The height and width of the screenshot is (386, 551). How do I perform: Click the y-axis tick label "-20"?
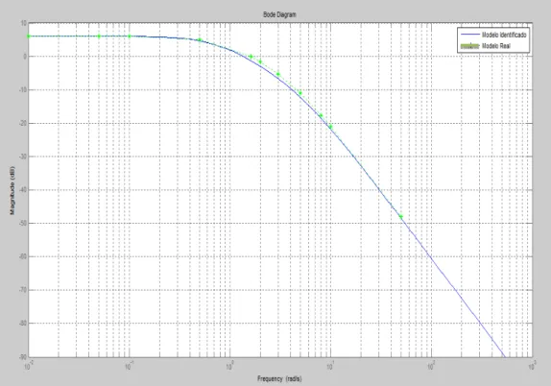(23, 123)
